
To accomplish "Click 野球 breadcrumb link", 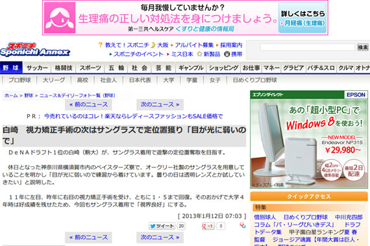I will click(x=29, y=95).
